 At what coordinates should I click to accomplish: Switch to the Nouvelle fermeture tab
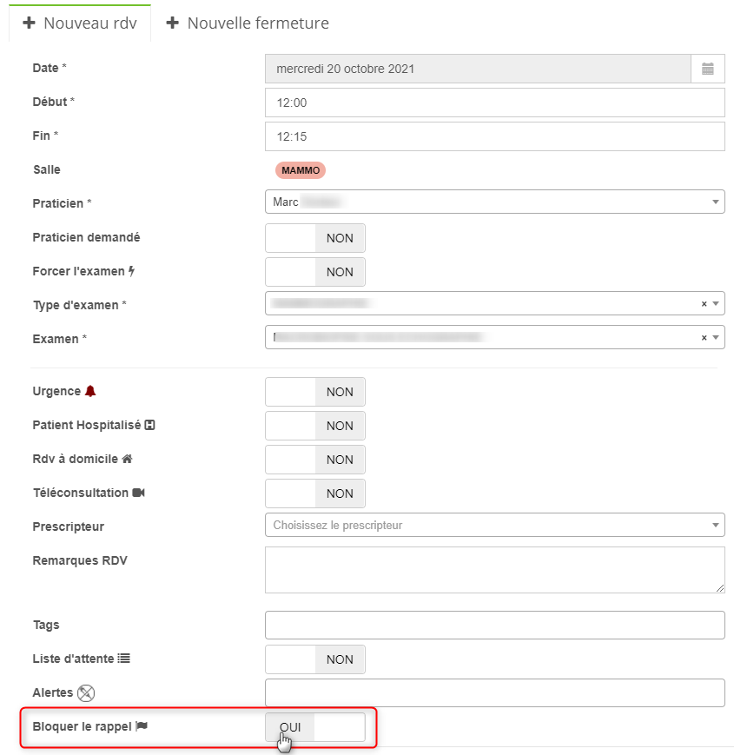point(248,23)
